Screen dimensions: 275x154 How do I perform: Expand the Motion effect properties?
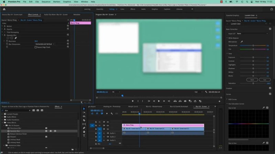tap(2, 26)
